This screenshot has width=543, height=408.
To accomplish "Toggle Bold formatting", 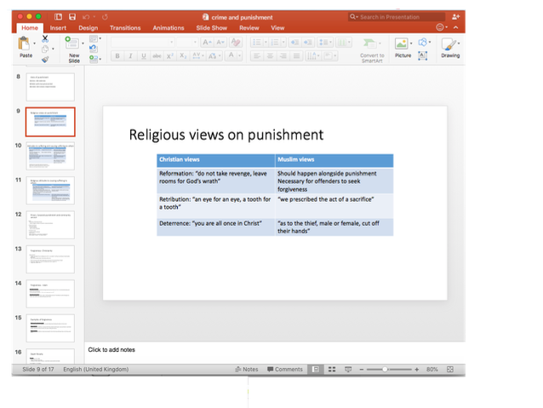I will coord(117,56).
